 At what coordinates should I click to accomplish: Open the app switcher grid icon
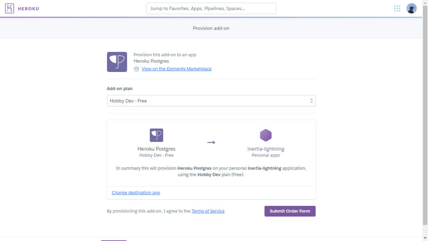pyautogui.click(x=397, y=8)
